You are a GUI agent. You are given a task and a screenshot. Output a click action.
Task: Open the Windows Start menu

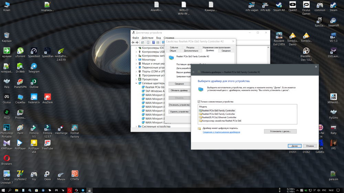[x=3, y=190]
